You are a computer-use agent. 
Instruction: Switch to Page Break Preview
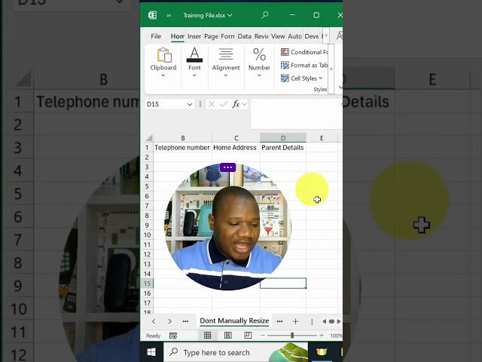(248, 335)
